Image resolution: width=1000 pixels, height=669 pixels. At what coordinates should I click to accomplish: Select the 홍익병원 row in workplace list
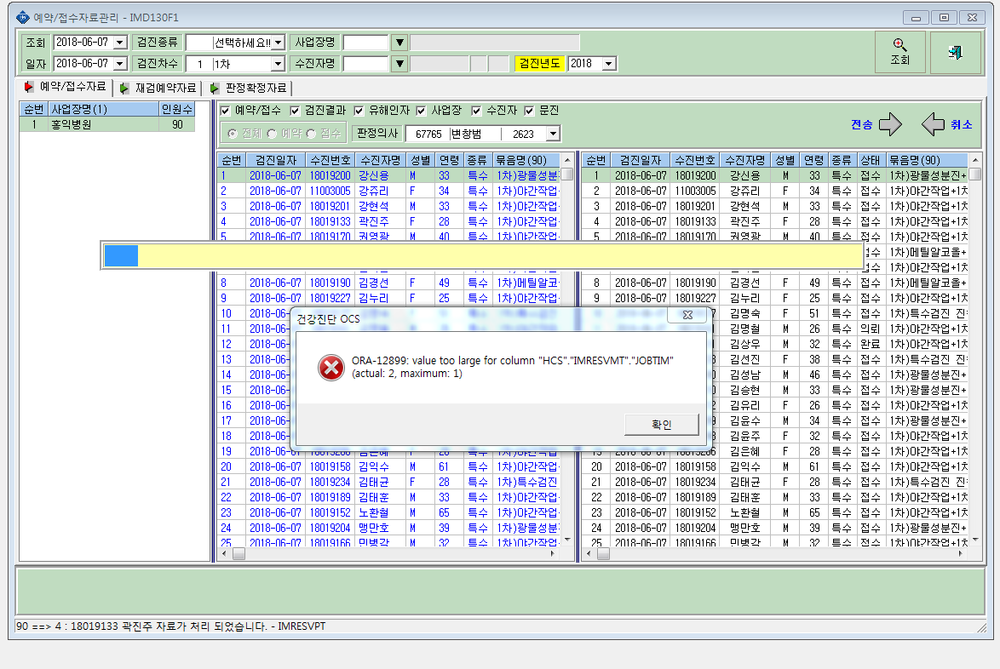tap(107, 125)
